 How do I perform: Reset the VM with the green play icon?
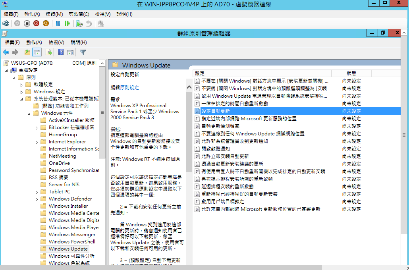(68, 23)
